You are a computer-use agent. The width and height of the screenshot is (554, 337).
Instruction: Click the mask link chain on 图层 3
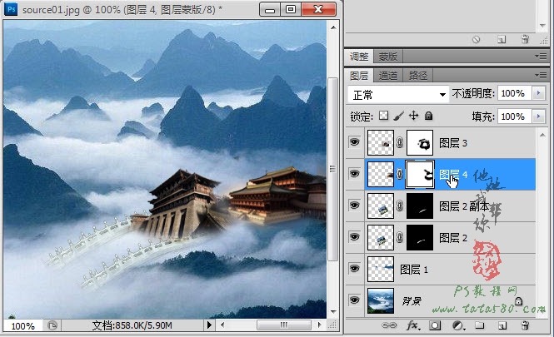click(x=400, y=142)
